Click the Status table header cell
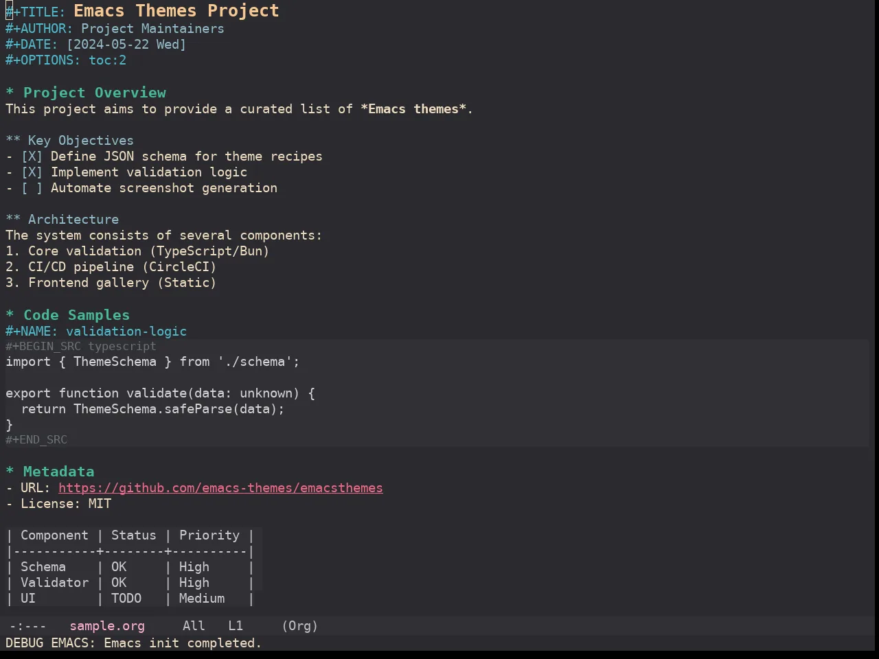879x659 pixels. [x=134, y=535]
